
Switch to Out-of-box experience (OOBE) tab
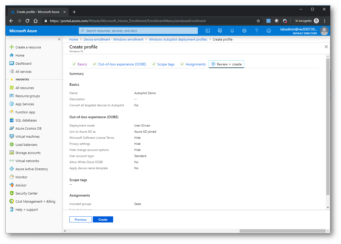pyautogui.click(x=119, y=64)
